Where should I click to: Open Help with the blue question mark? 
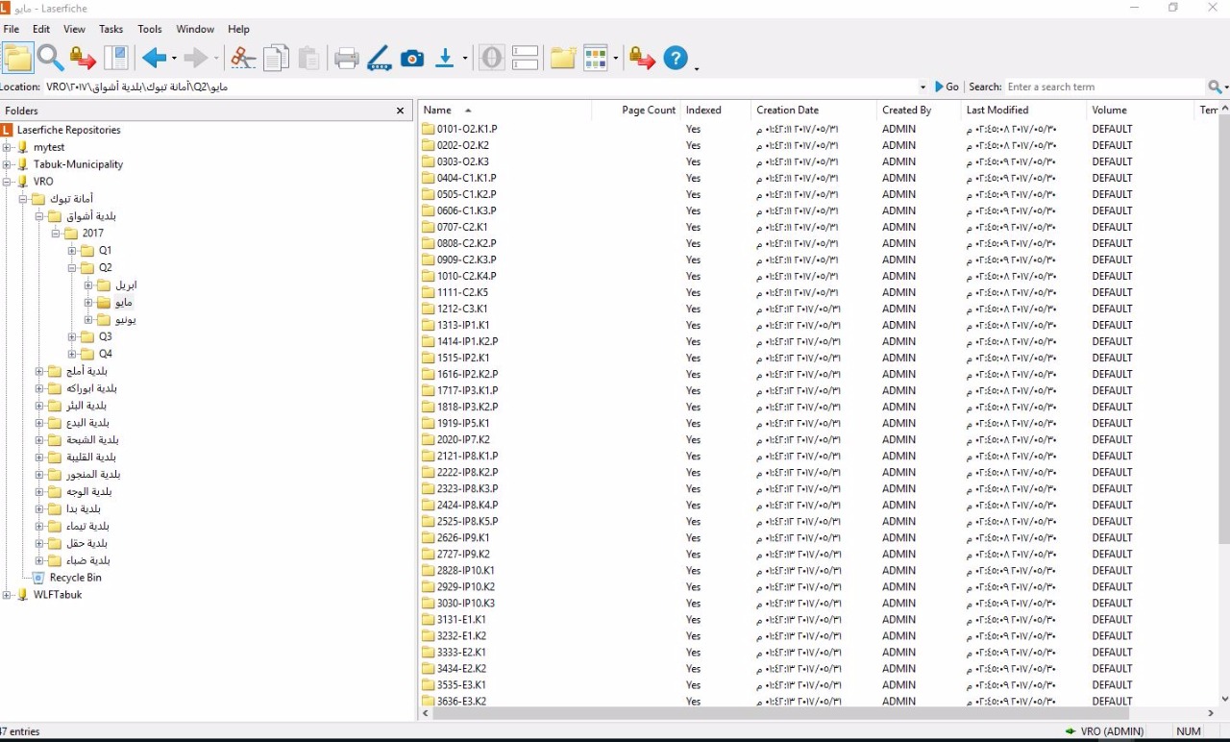676,59
